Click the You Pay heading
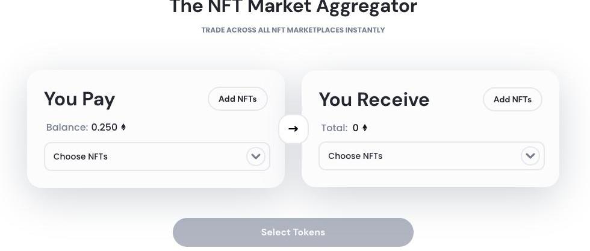Screen dimensions: 590x251 (79, 99)
